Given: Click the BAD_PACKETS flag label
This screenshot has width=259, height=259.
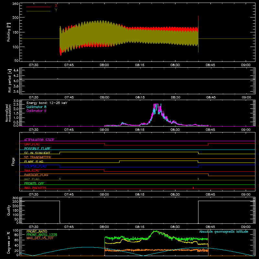Looking at the screenshot, I should 35,188.
